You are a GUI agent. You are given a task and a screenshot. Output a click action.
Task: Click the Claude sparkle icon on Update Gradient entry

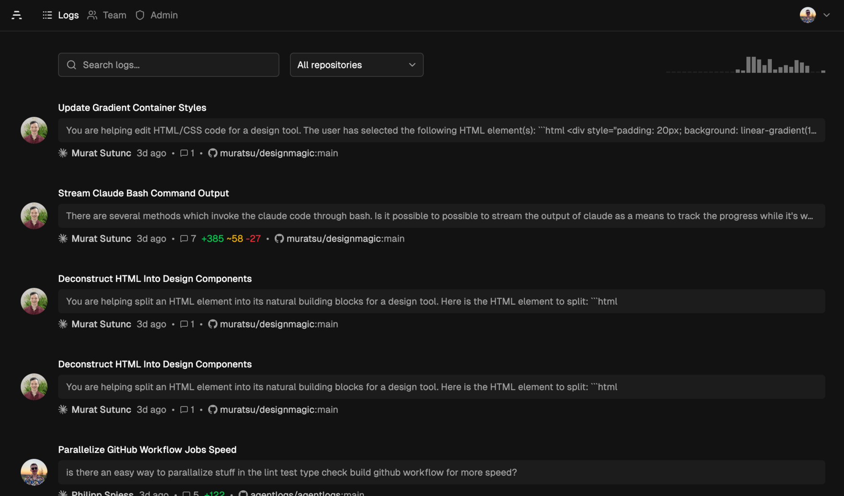[x=63, y=153]
